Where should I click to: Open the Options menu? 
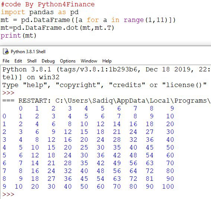tap(68, 61)
